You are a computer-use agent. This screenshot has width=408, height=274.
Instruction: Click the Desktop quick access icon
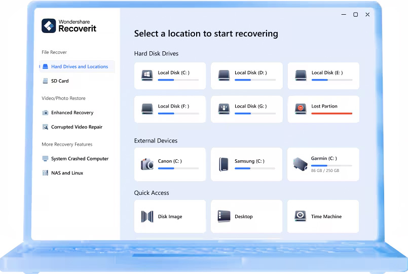[224, 216]
